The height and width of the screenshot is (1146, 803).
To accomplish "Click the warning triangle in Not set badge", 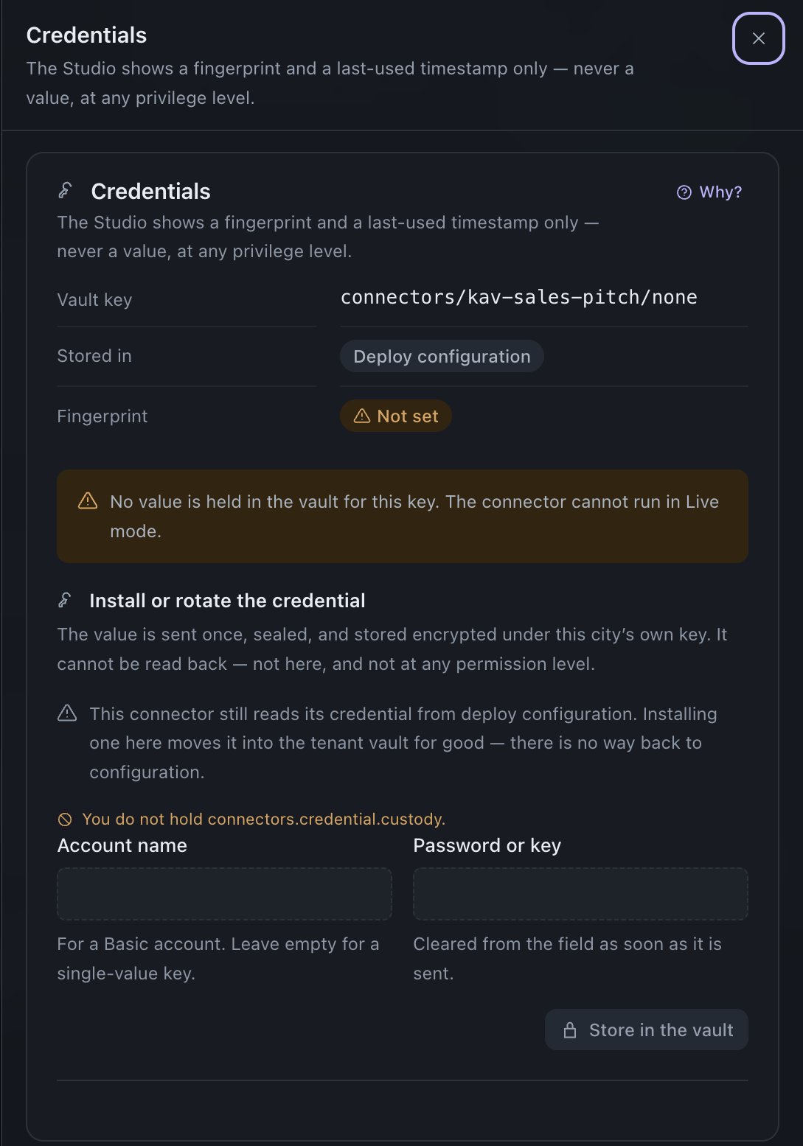I will [x=362, y=416].
